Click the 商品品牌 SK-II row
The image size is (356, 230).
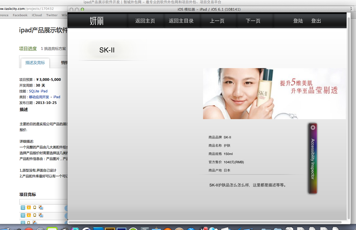(220, 137)
